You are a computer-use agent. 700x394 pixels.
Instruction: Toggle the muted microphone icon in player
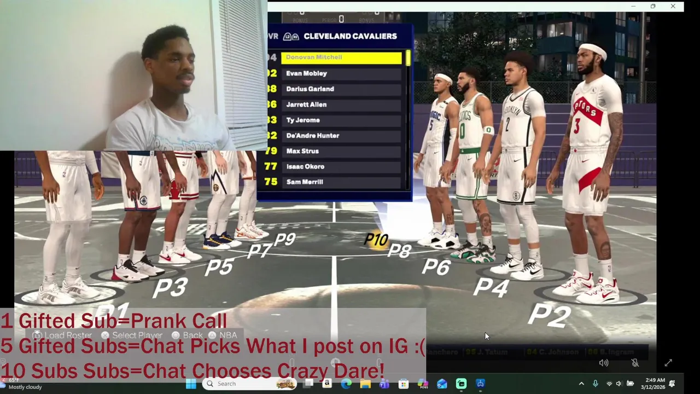(635, 363)
